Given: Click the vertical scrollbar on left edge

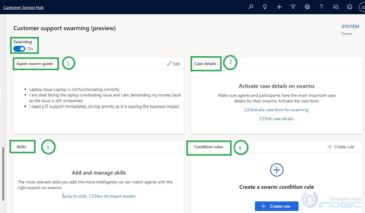Looking at the screenshot, I should click(x=3, y=174).
